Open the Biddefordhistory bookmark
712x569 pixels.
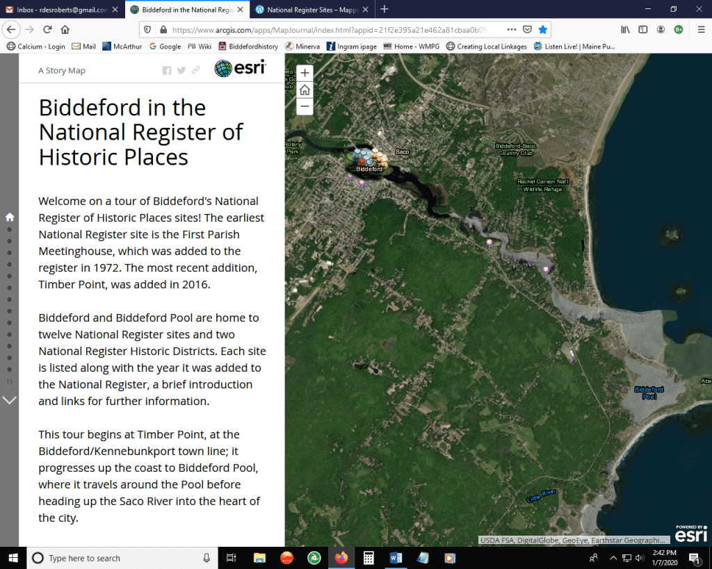click(x=248, y=47)
